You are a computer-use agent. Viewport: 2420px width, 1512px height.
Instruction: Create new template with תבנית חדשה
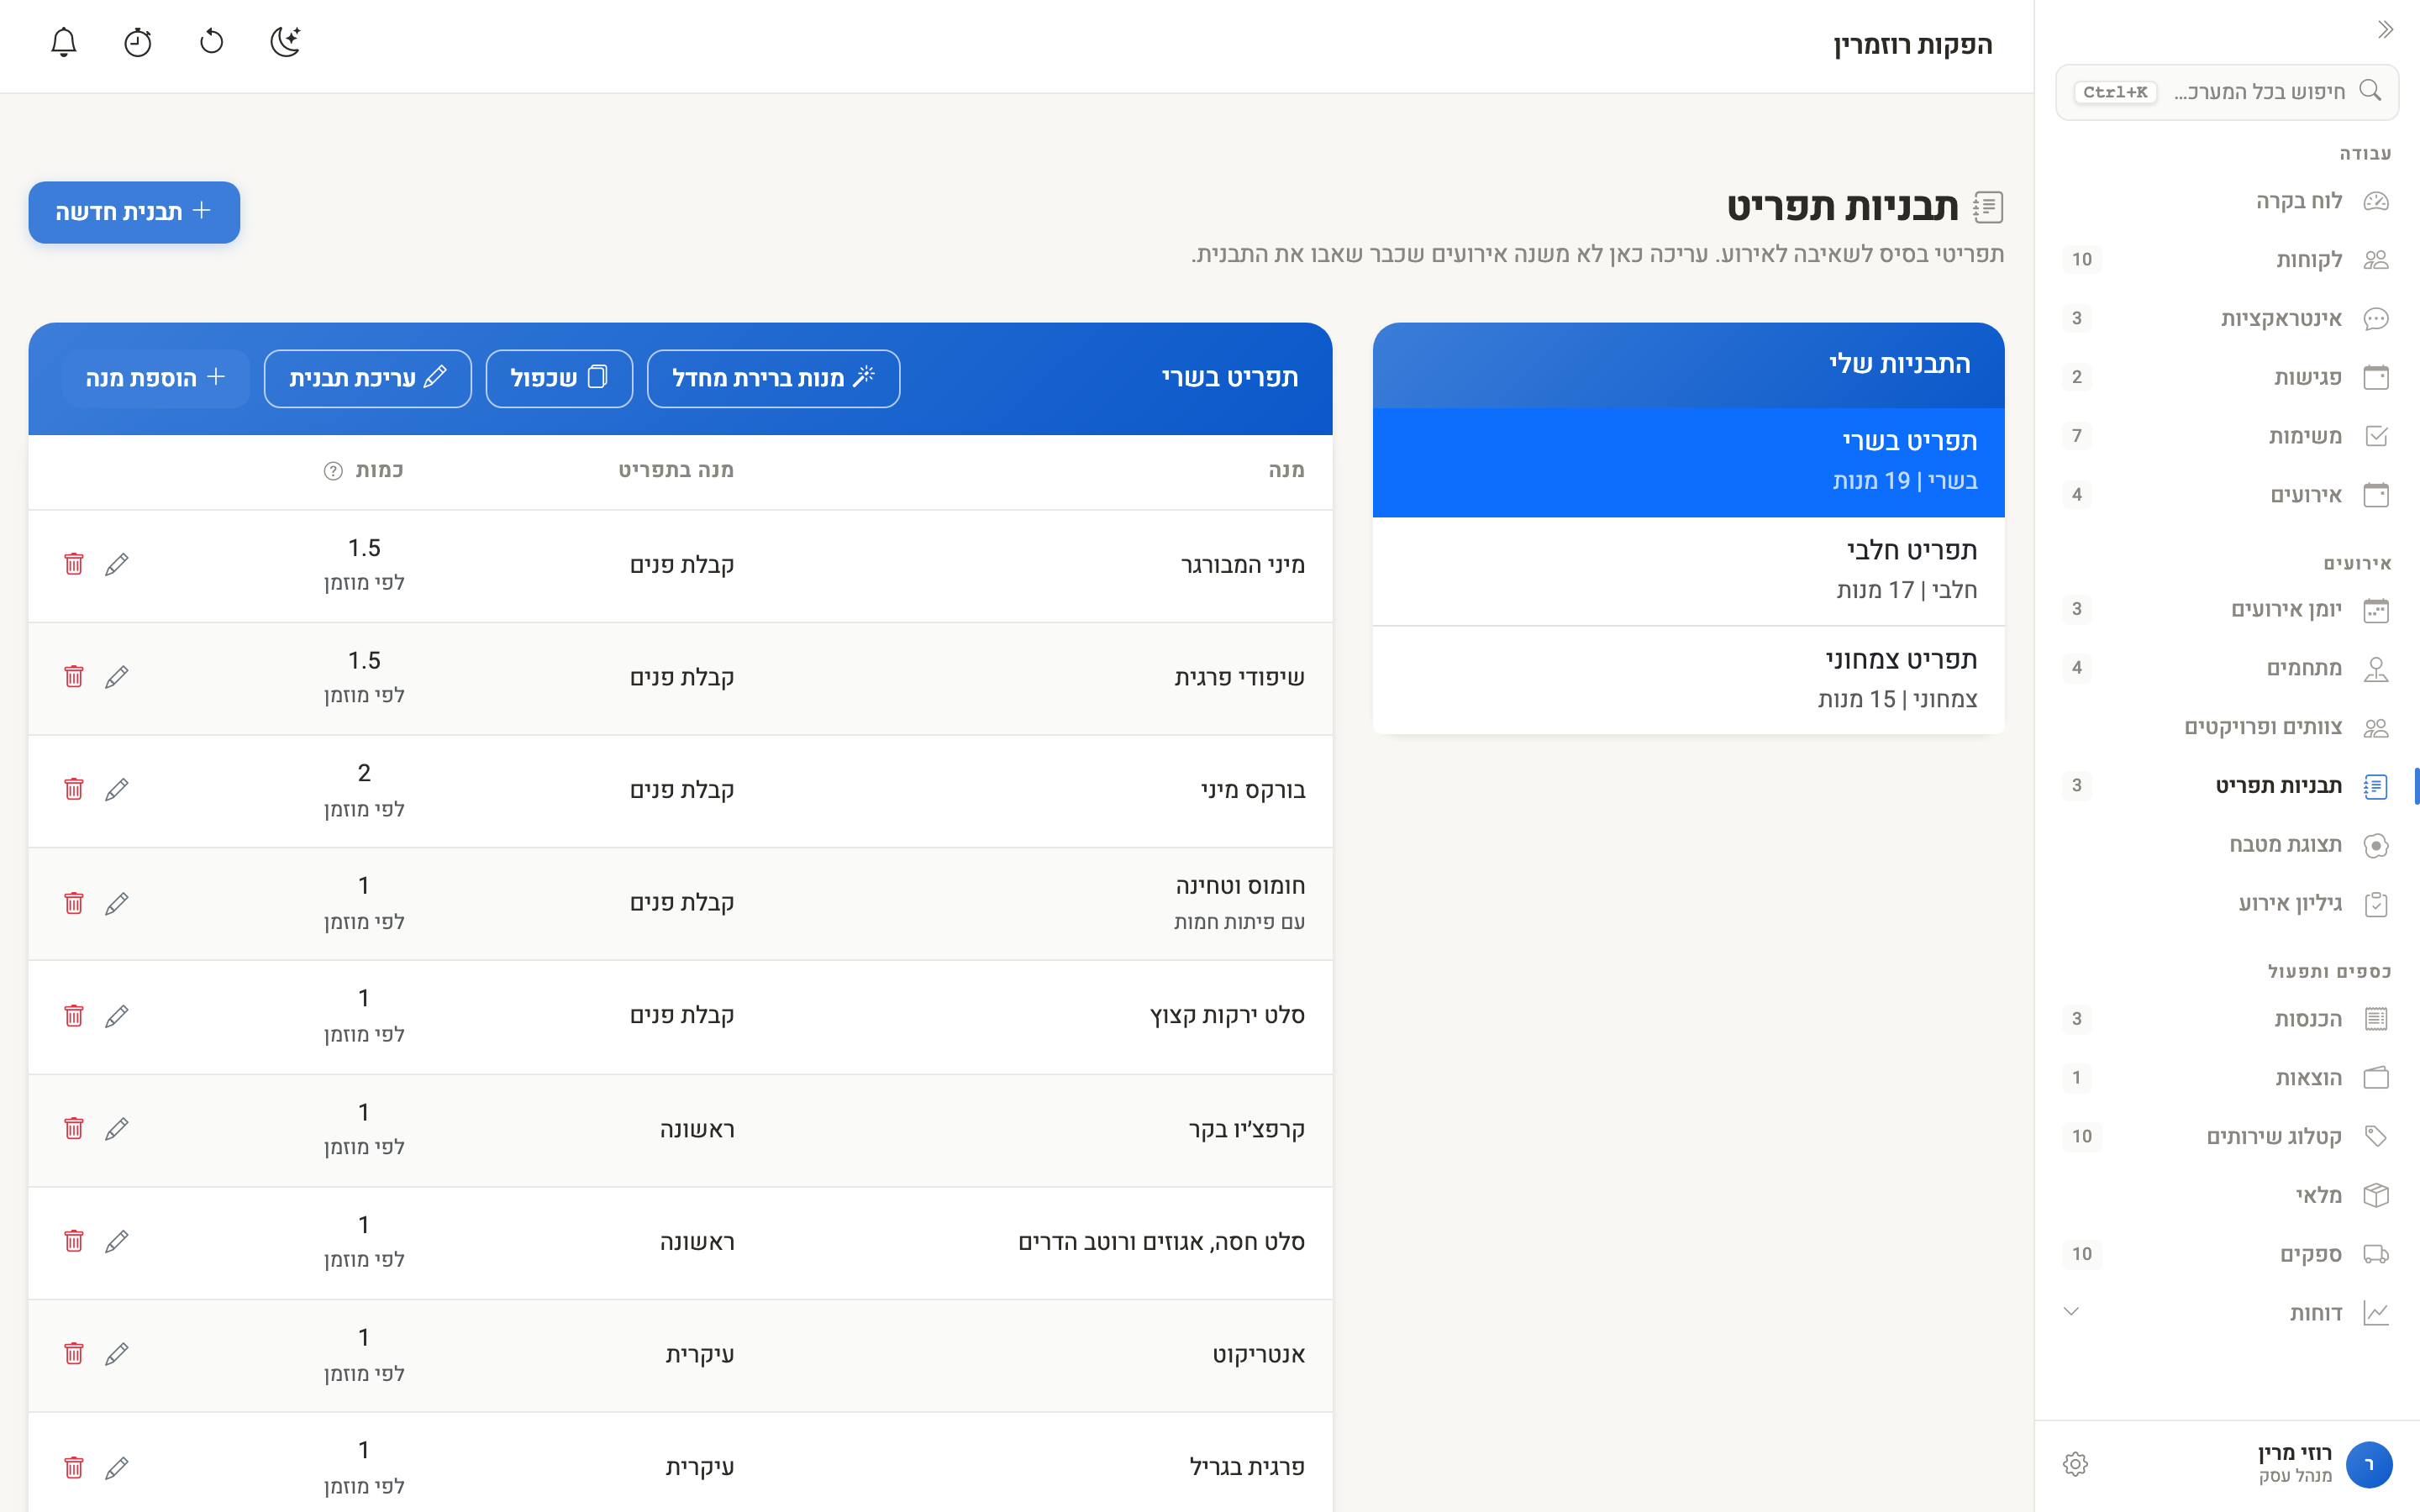[x=134, y=212]
